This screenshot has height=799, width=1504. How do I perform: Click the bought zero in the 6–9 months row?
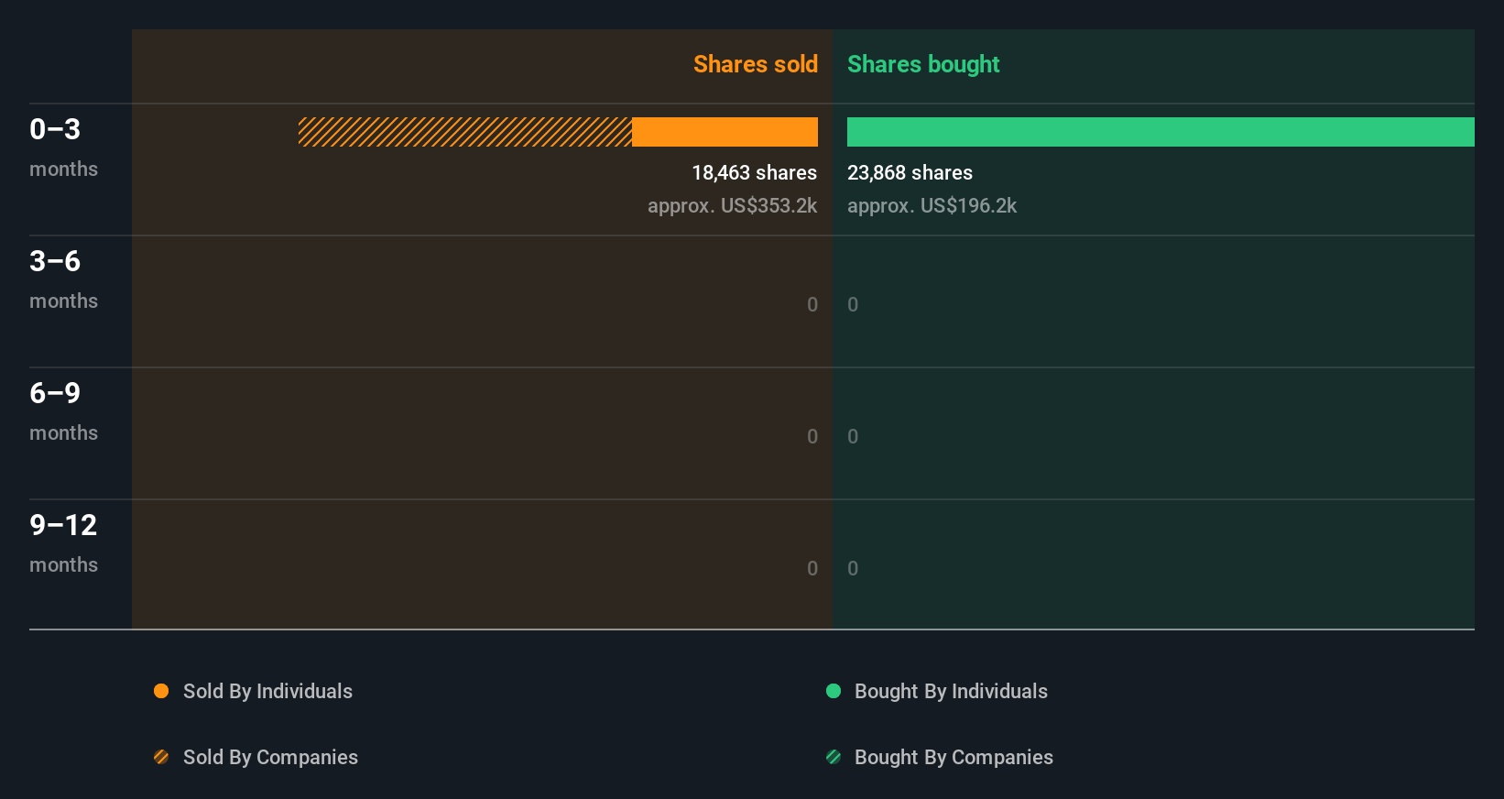pyautogui.click(x=853, y=437)
